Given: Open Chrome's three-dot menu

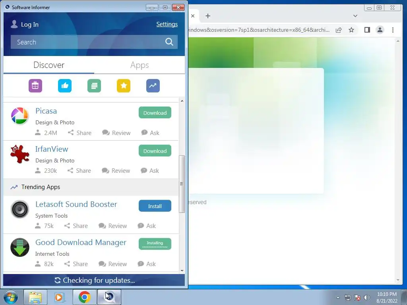Looking at the screenshot, I should tap(393, 30).
